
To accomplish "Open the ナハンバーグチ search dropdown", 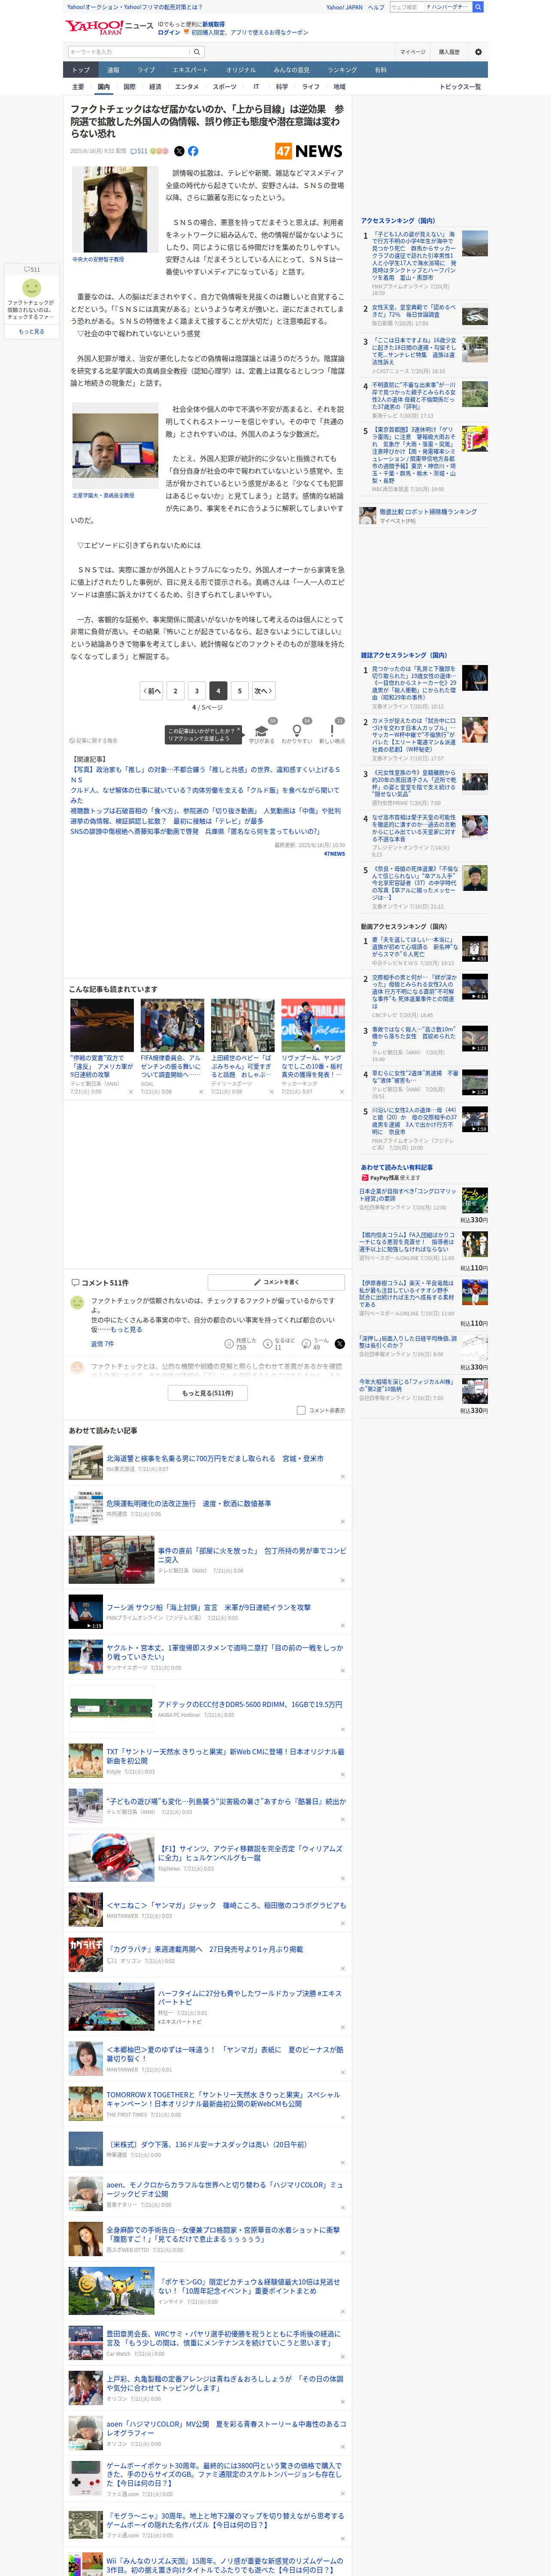I will 449,7.
